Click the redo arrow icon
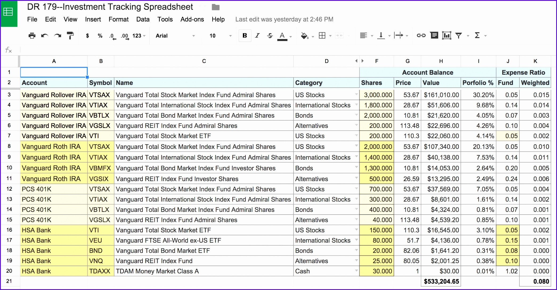This screenshot has height=290, width=557. (57, 36)
